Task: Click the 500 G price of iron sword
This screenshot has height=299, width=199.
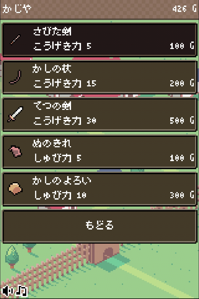Action: click(x=182, y=120)
